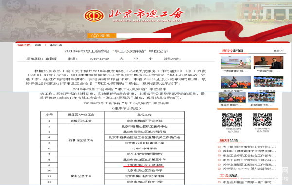Screen dimensions: 292x185
Task: Click the orange 搜索 search button
Action: 102,36
